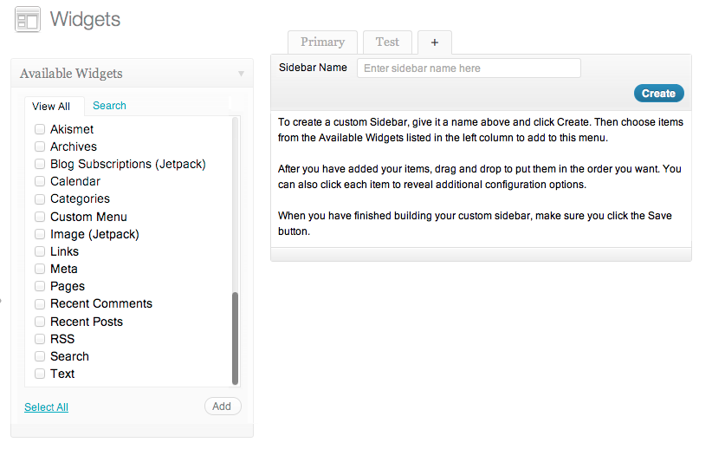This screenshot has width=725, height=475.
Task: Tick the Image (Jetpack) checkbox
Action: tap(40, 234)
